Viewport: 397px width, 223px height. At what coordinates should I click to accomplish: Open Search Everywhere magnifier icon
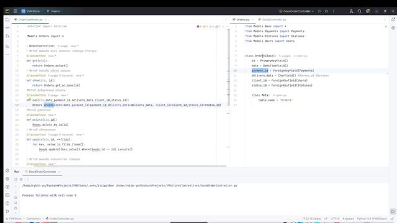pyautogui.click(x=359, y=11)
